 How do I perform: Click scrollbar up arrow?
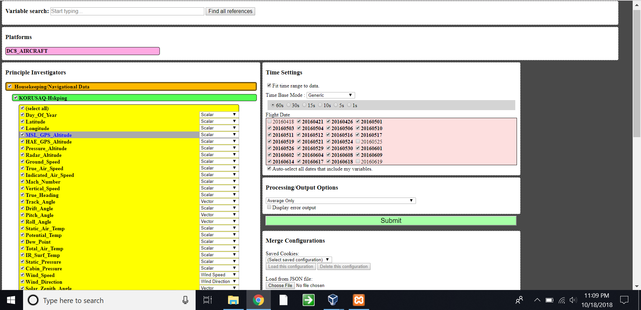point(637,5)
